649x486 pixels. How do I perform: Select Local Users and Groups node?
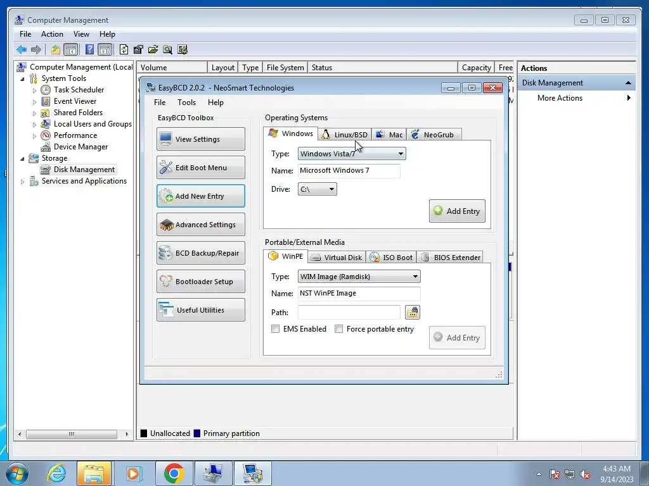pos(93,124)
